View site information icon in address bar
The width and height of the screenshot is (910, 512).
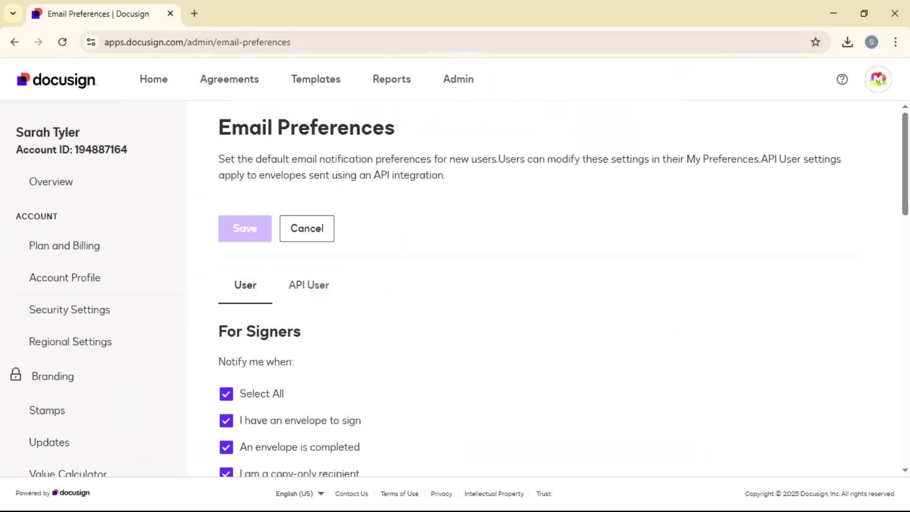(91, 42)
